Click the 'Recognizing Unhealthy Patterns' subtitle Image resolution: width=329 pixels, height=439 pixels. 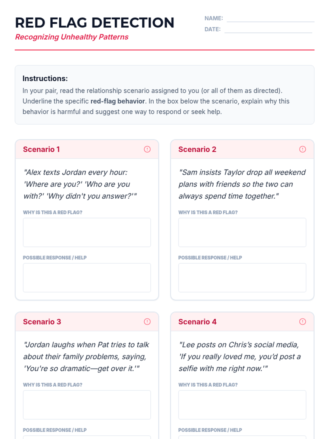point(72,37)
